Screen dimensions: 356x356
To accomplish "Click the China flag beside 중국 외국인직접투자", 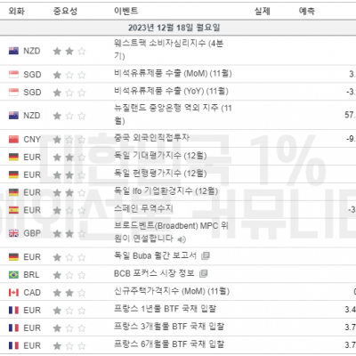I will tap(13, 139).
